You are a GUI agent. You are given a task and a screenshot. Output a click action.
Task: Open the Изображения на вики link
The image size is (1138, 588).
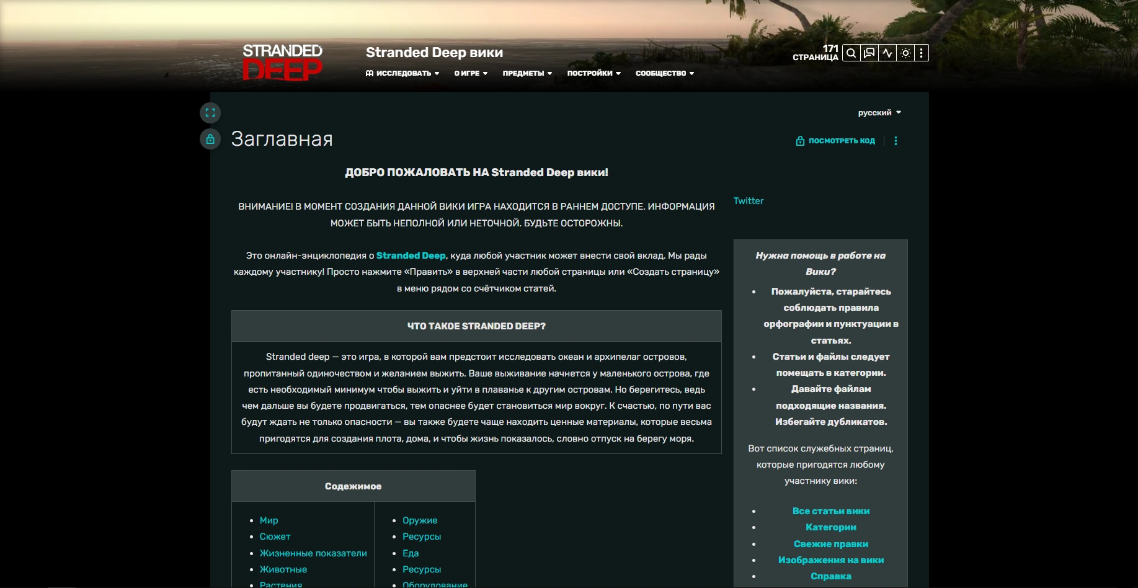coord(831,560)
